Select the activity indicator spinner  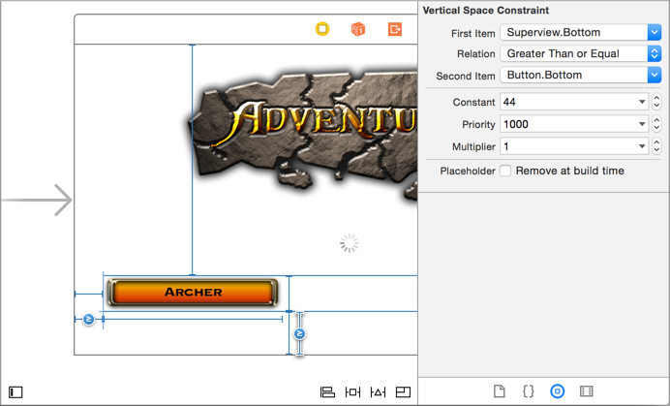[350, 243]
